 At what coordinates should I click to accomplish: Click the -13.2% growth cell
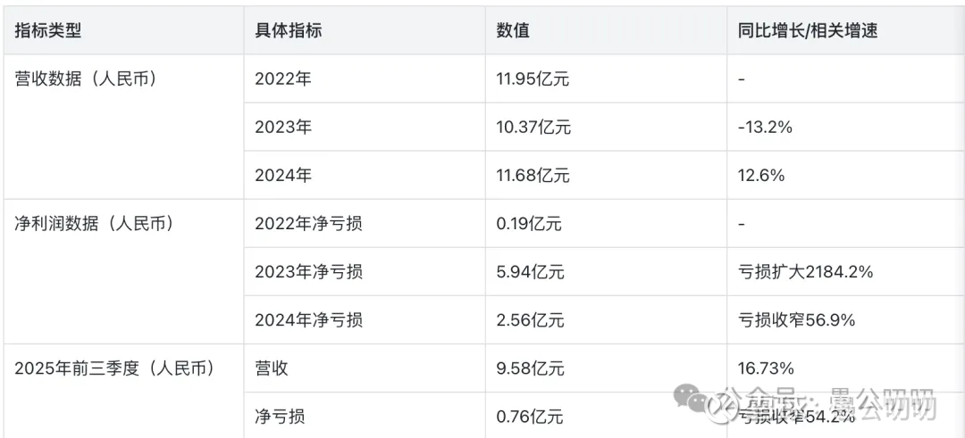point(765,127)
